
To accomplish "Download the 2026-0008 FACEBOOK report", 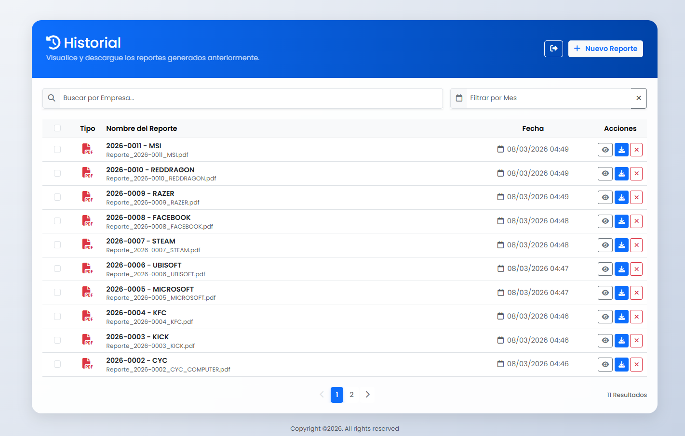I will [621, 221].
